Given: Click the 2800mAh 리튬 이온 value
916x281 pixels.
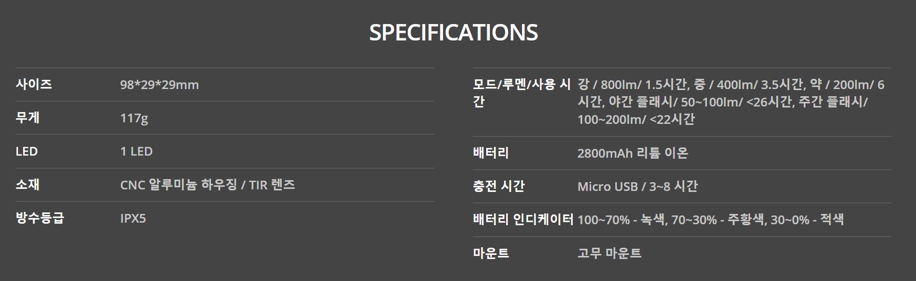Looking at the screenshot, I should tap(633, 153).
